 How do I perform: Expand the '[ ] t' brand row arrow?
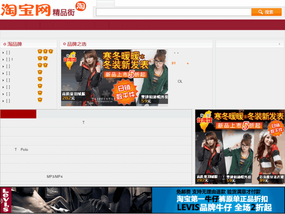click(x=3, y=60)
